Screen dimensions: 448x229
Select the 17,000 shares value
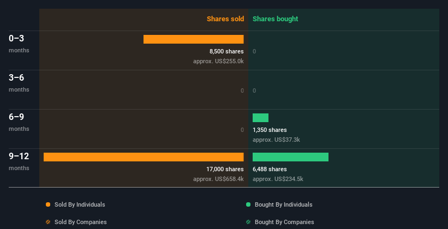click(x=225, y=169)
